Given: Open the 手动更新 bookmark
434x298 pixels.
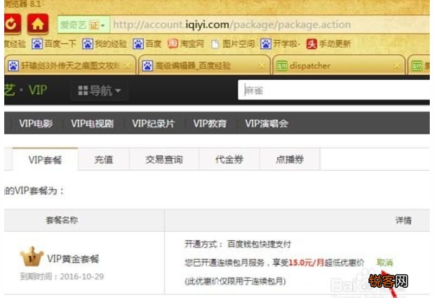Looking at the screenshot, I should pyautogui.click(x=329, y=44).
